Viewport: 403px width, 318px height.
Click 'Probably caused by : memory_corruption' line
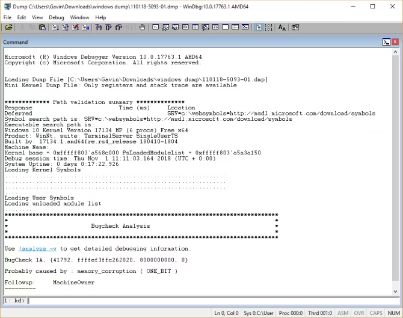[91, 271]
